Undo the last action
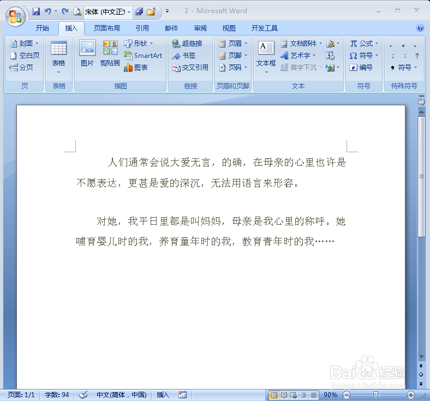Image resolution: width=430 pixels, height=401 pixels. pyautogui.click(x=48, y=11)
